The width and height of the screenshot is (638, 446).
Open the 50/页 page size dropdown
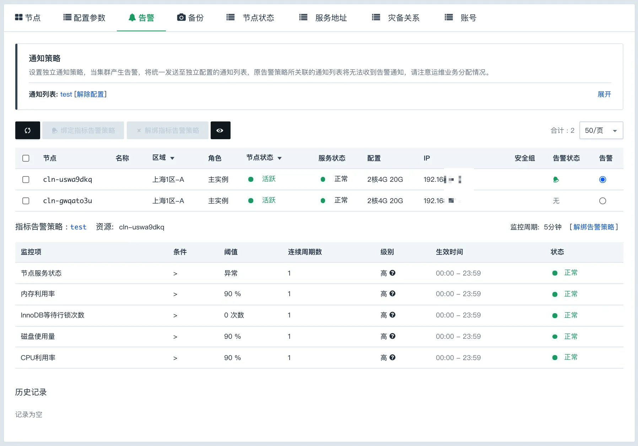(x=601, y=130)
